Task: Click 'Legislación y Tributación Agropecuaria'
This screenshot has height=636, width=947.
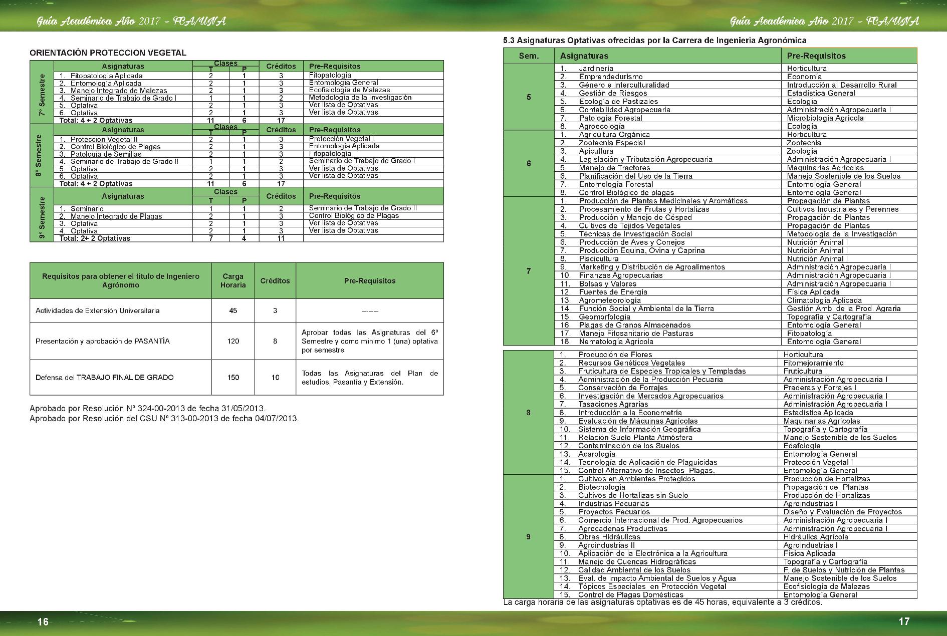Action: (645, 159)
